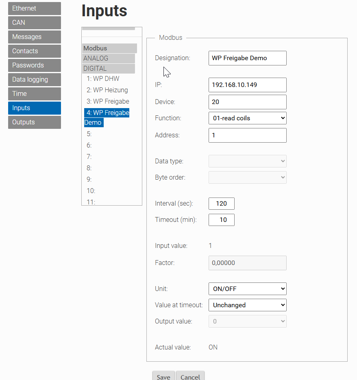Image resolution: width=357 pixels, height=380 pixels.
Task: Open the Ethernet settings page
Action: click(x=35, y=9)
